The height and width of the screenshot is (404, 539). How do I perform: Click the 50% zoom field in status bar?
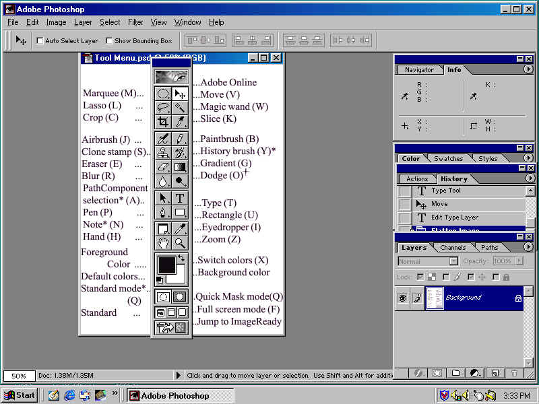click(19, 376)
